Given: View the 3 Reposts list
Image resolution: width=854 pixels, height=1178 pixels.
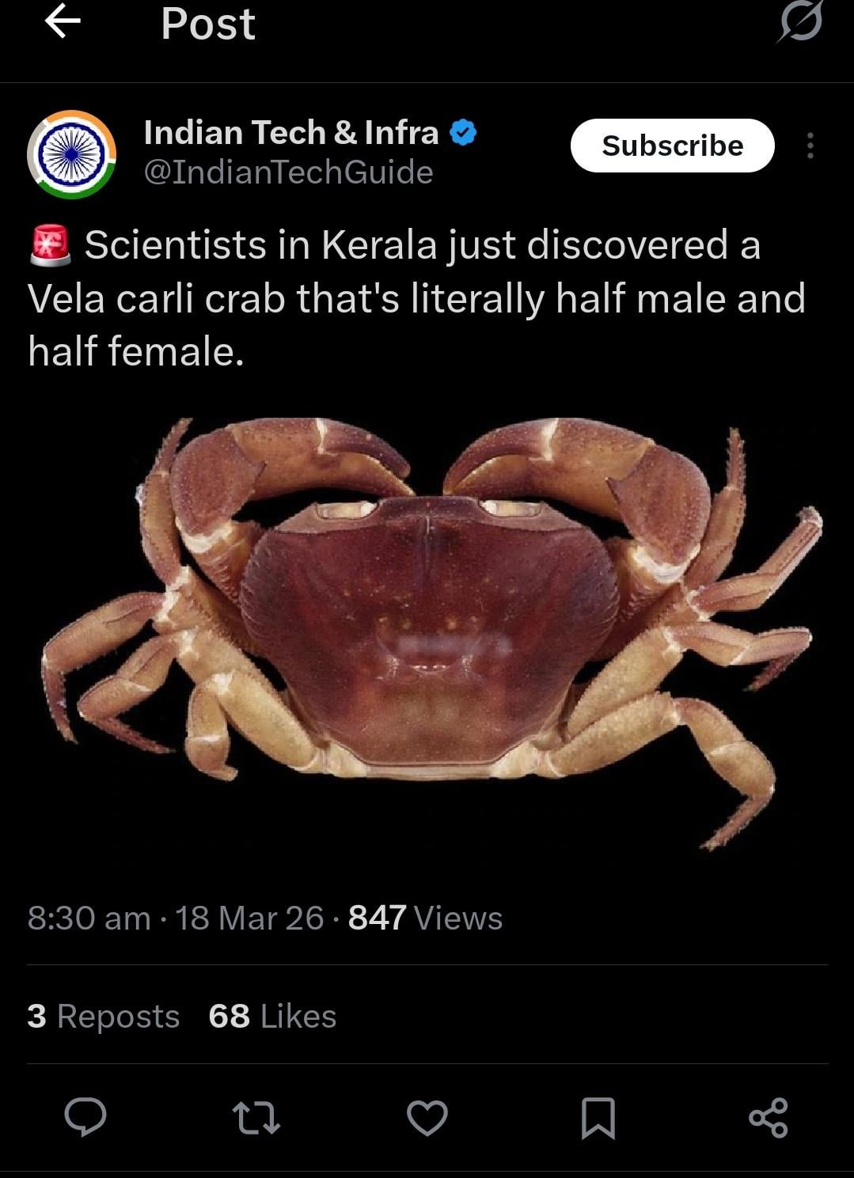Looking at the screenshot, I should 104,1016.
